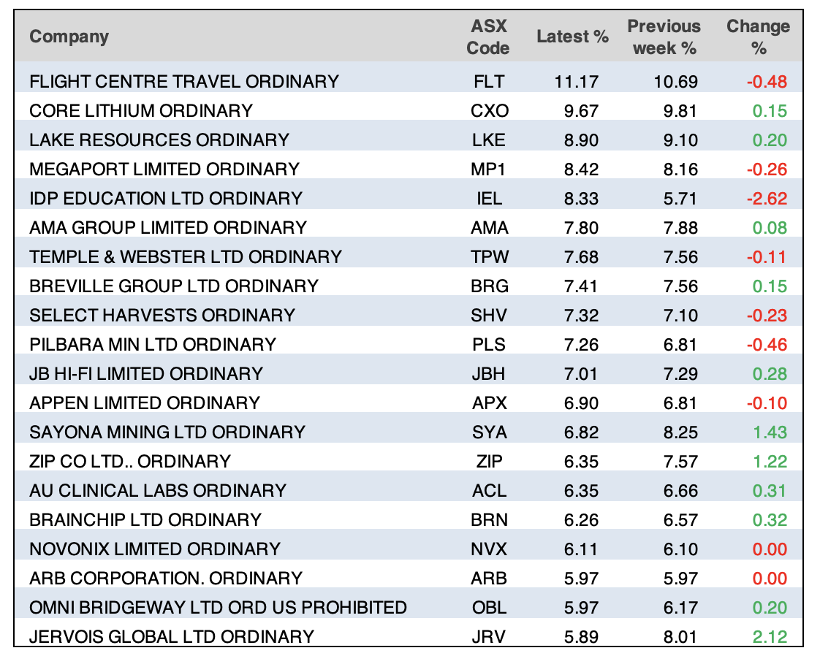Click the CXO ticker code
The width and height of the screenshot is (820, 656).
click(489, 111)
